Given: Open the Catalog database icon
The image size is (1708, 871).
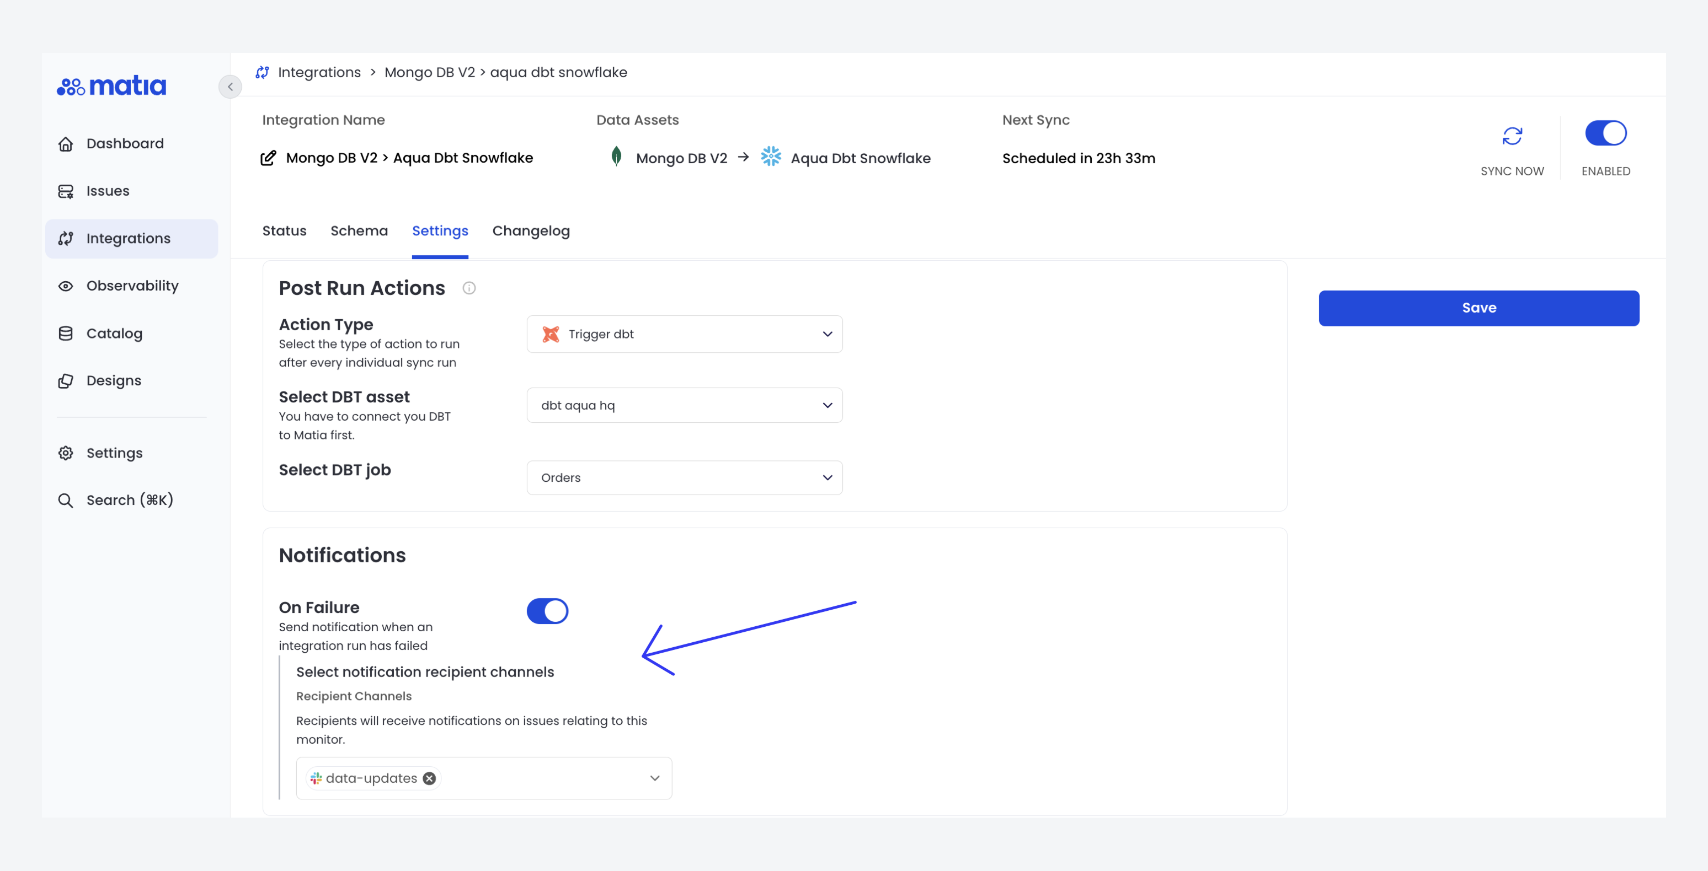Looking at the screenshot, I should click(x=66, y=333).
